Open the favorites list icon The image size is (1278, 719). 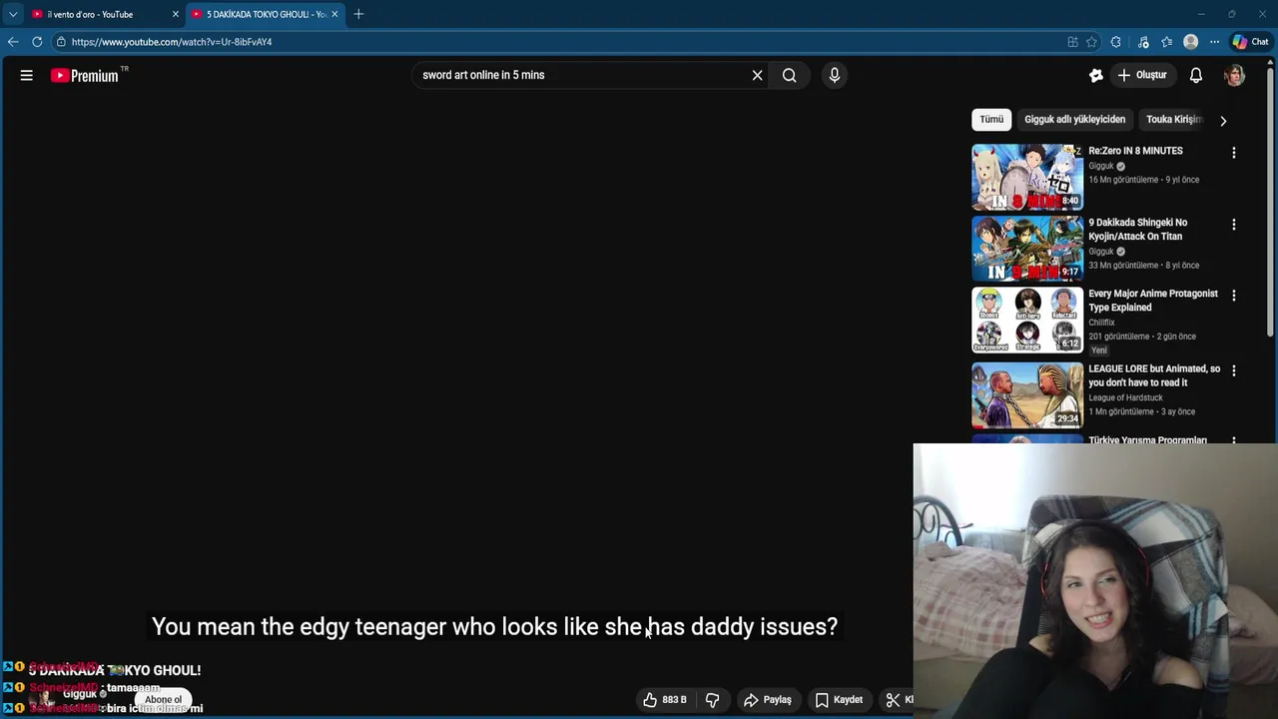coord(1166,42)
